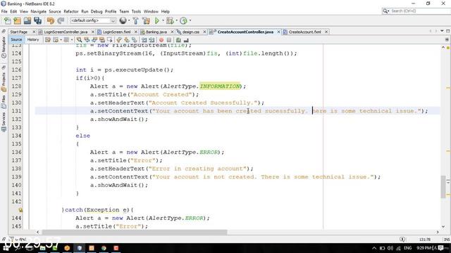Click the Uncomment editor toolbar icon
The image size is (451, 253).
[x=186, y=40]
